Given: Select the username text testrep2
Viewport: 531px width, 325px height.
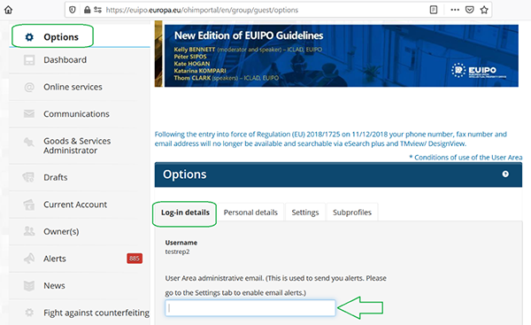Looking at the screenshot, I should tap(177, 251).
